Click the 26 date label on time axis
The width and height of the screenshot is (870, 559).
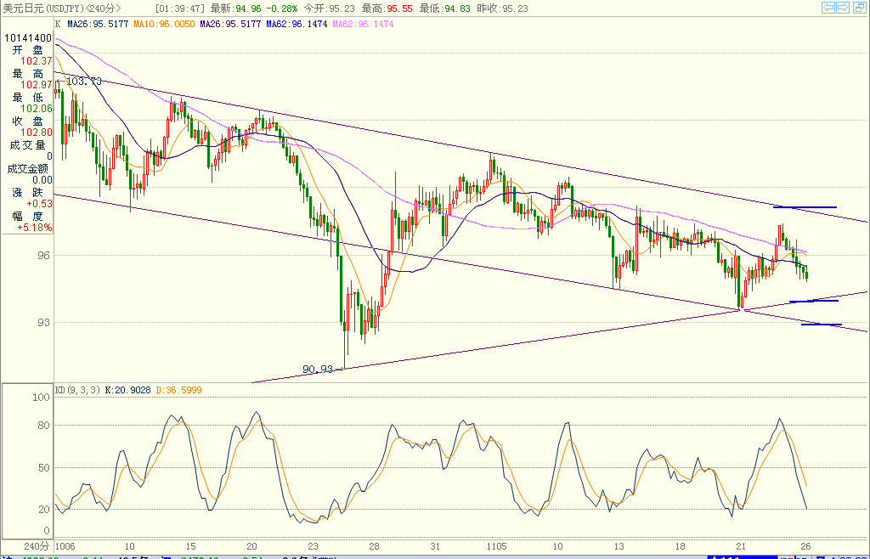click(805, 547)
